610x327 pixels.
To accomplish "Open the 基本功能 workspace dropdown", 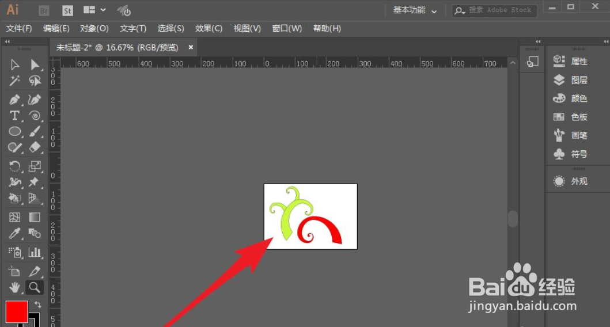I will [415, 10].
